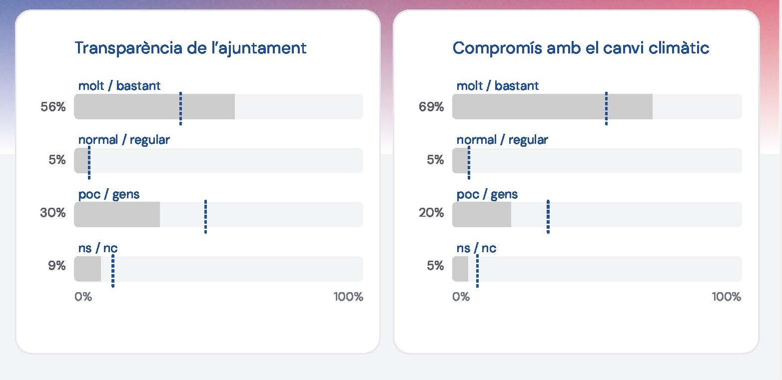Viewport: 782px width, 380px height.
Task: Click the 100% axis label in Transparència chart
Action: (x=348, y=297)
